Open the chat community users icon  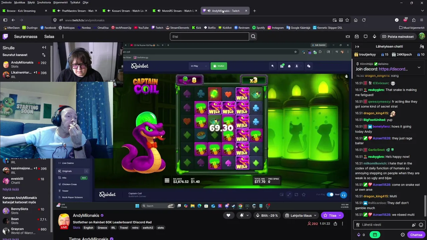click(422, 46)
